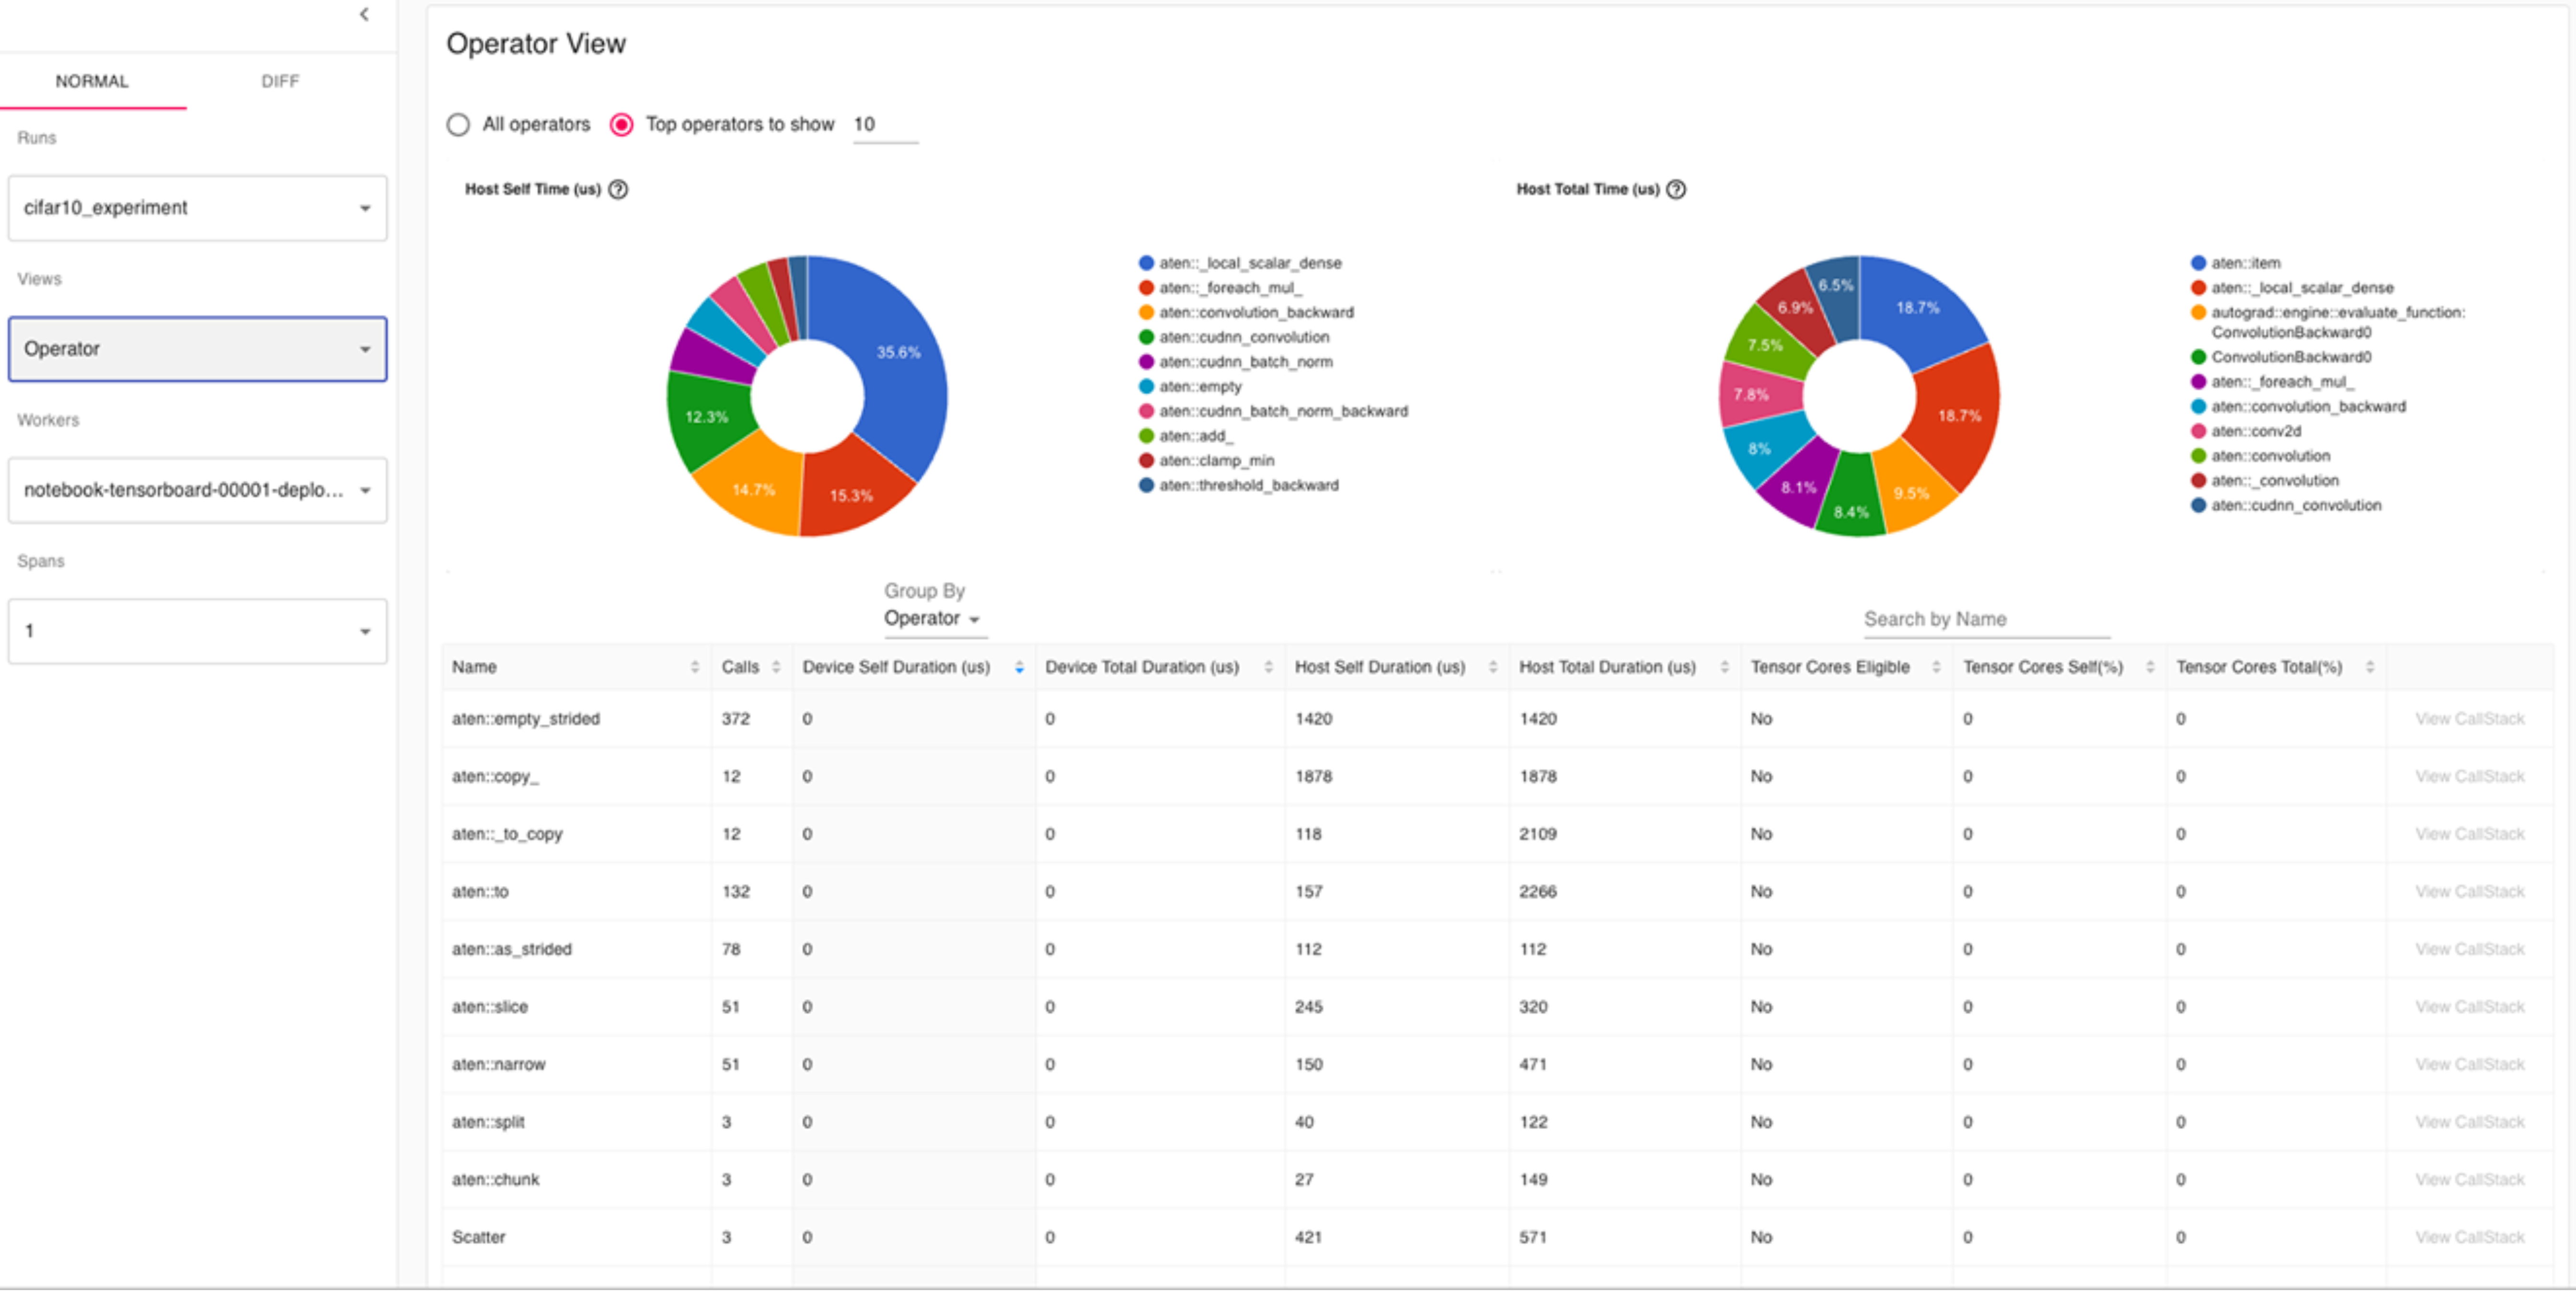Expand the Group By Operator dropdown
Viewport: 2576px width, 1292px height.
931,619
